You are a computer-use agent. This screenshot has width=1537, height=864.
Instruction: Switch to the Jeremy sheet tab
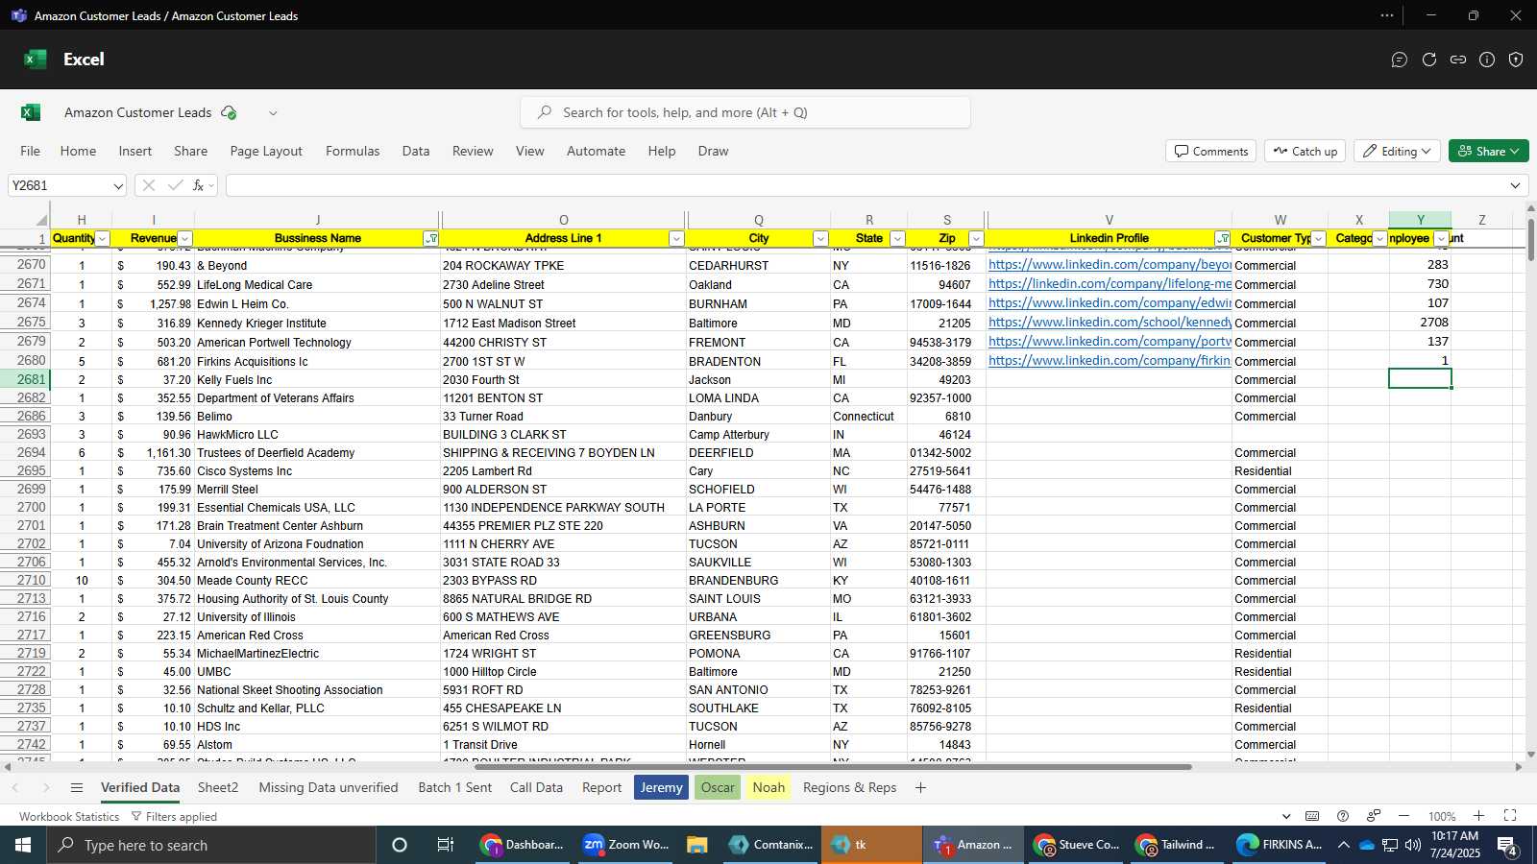[661, 787]
